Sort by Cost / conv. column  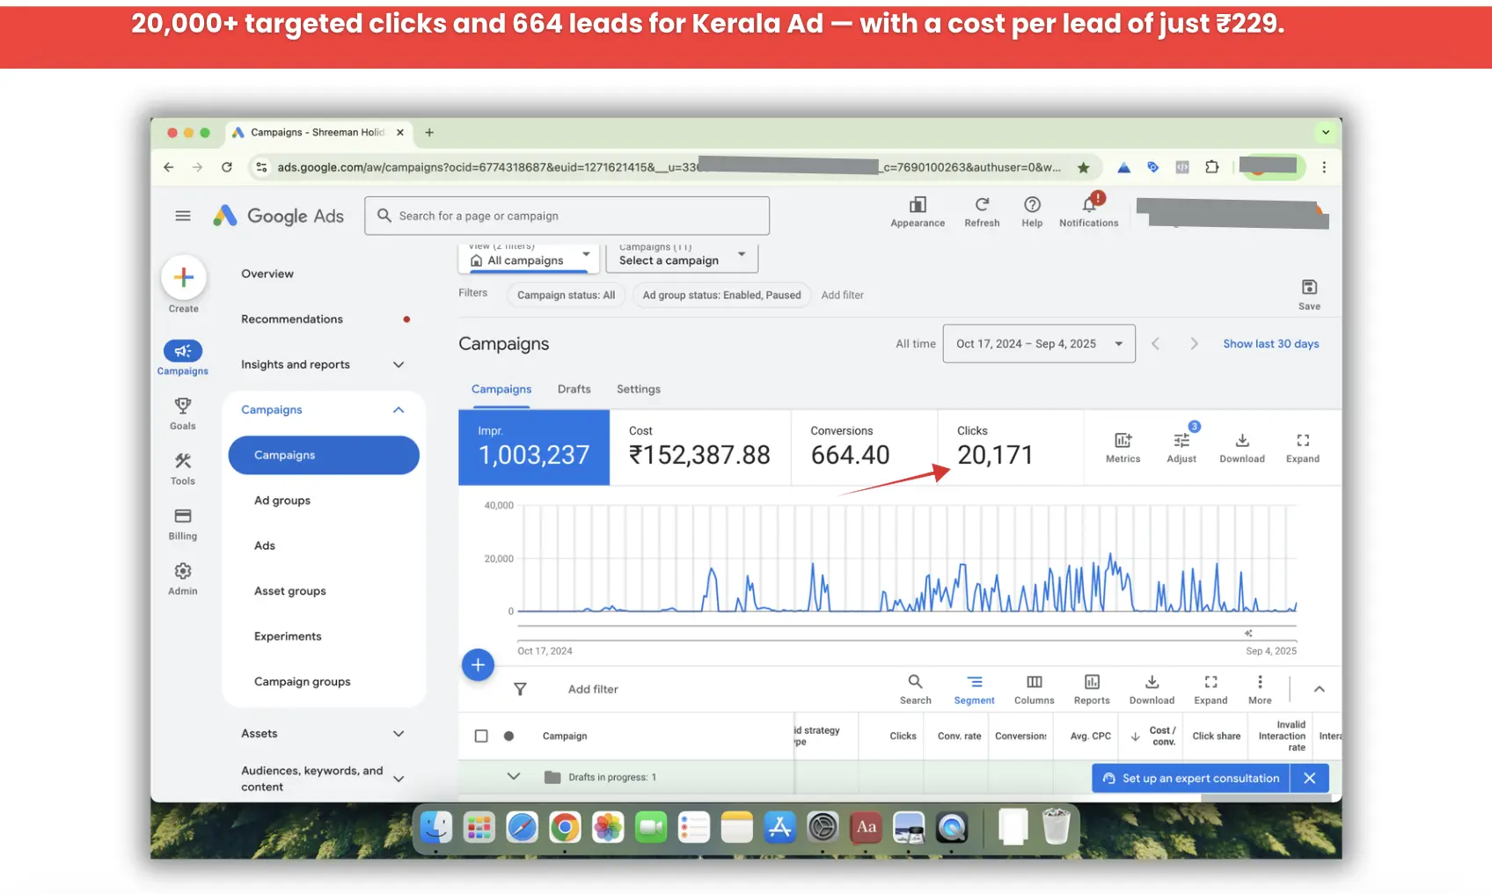[1154, 736]
